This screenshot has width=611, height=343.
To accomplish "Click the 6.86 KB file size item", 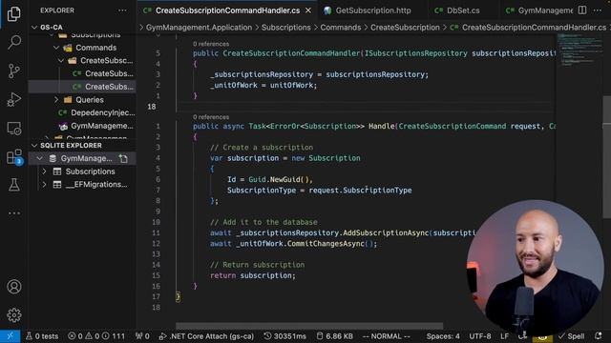I will point(334,336).
